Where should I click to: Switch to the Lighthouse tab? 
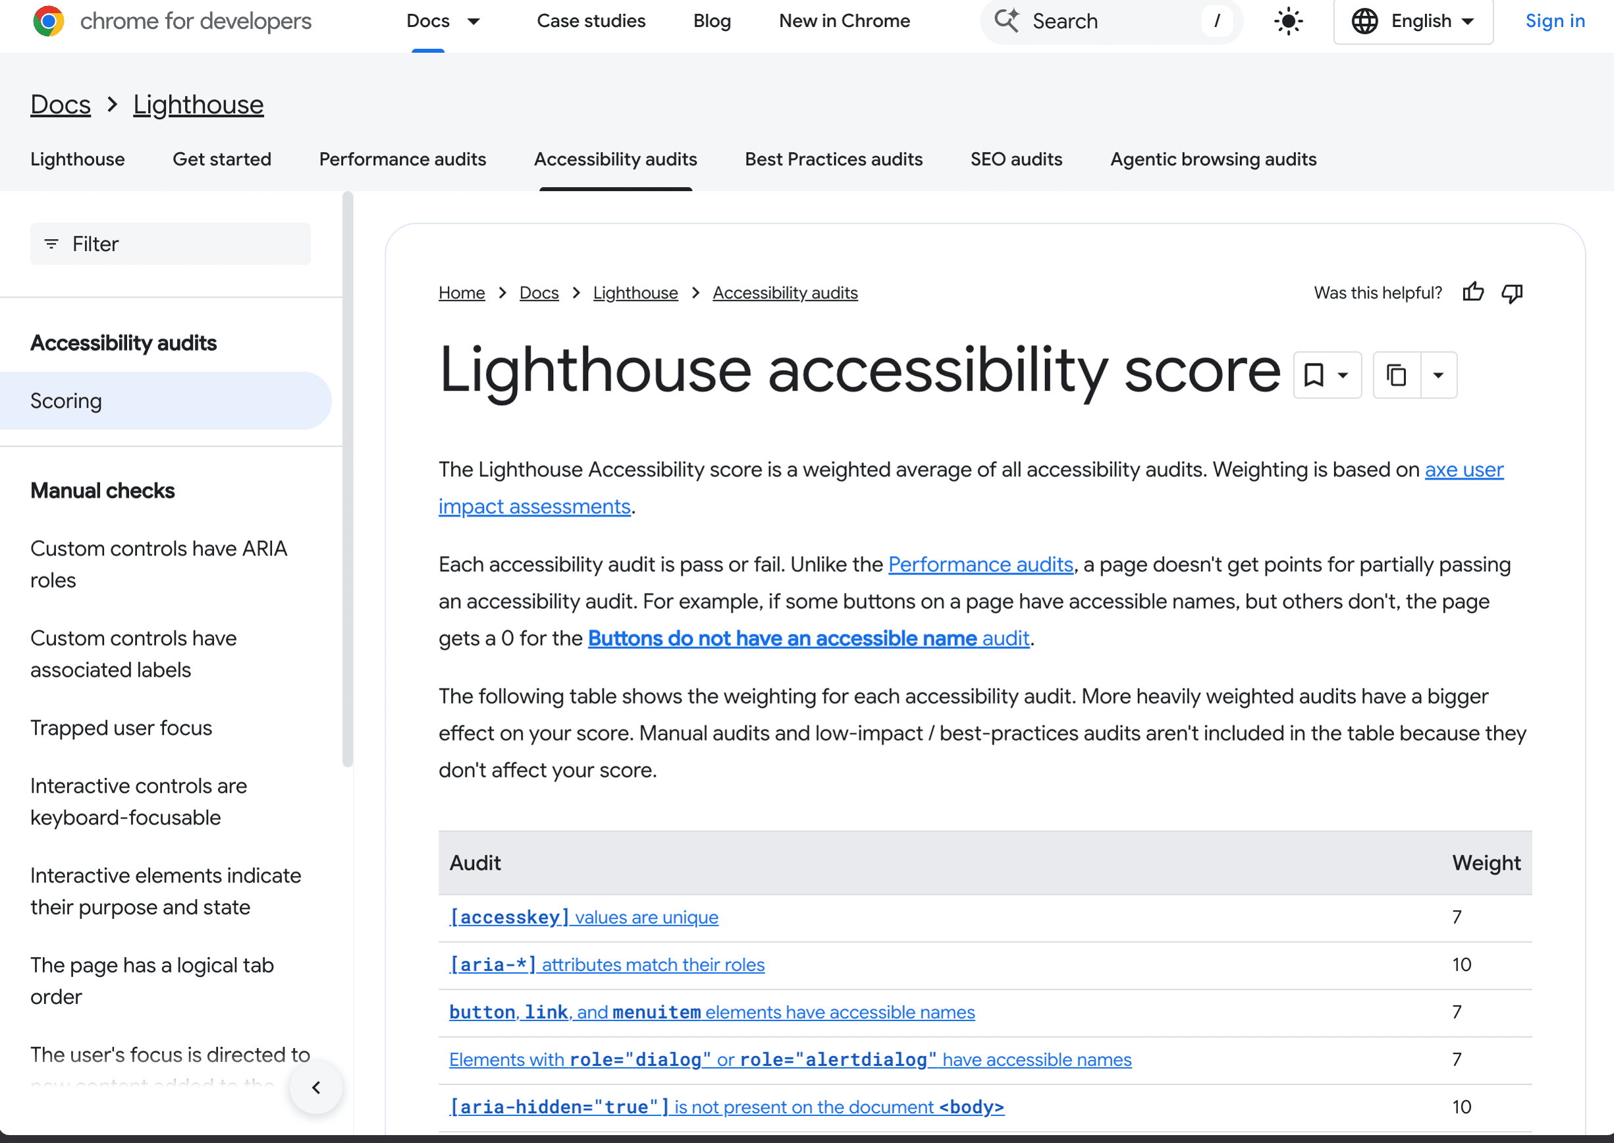click(78, 159)
